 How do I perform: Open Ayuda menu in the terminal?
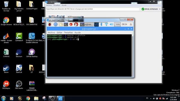tap(78, 33)
